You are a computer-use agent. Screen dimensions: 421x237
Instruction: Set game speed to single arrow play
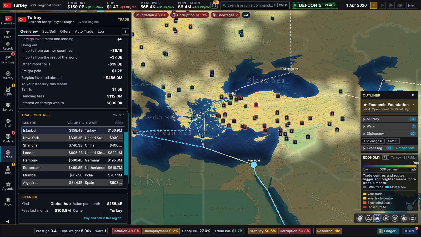[x=382, y=5]
